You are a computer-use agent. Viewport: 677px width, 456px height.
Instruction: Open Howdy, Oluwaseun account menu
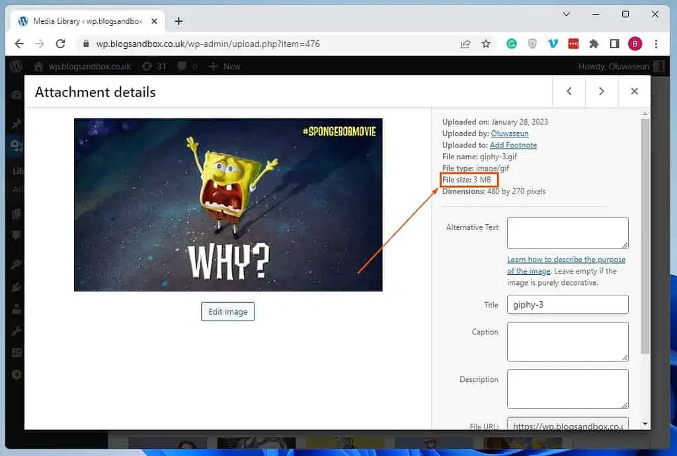[x=620, y=67]
